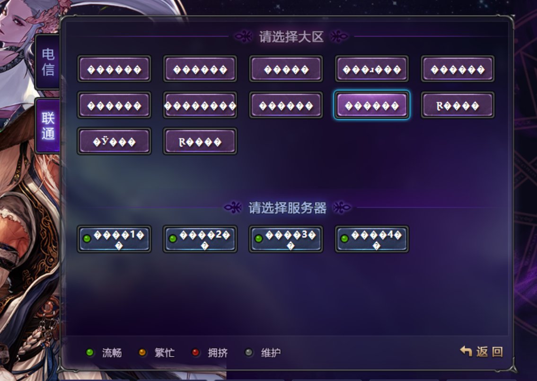Select server number 2 with green status

pos(200,239)
